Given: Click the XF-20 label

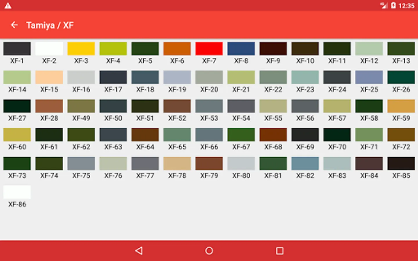Looking at the screenshot, I should click(x=209, y=90).
